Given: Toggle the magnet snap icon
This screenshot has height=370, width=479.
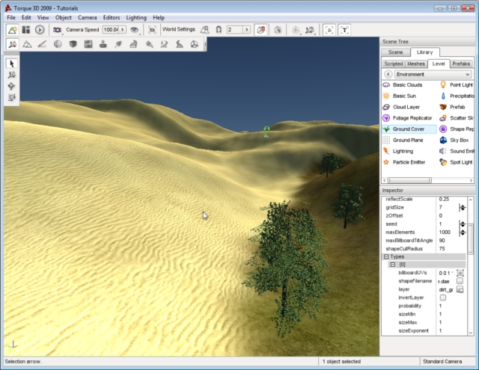Looking at the screenshot, I should 219,30.
